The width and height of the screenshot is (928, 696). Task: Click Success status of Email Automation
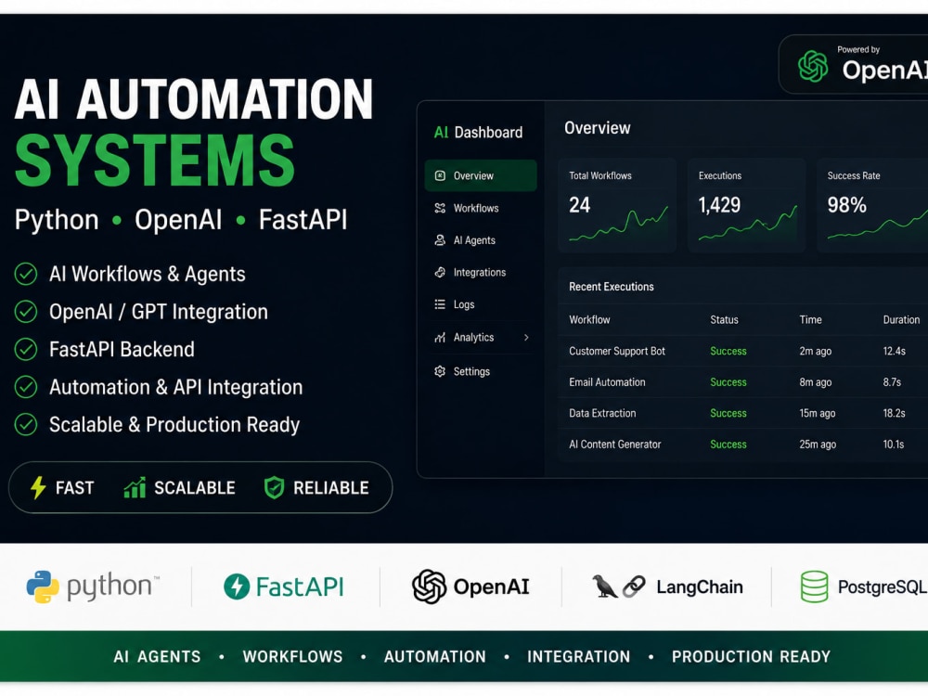click(728, 382)
